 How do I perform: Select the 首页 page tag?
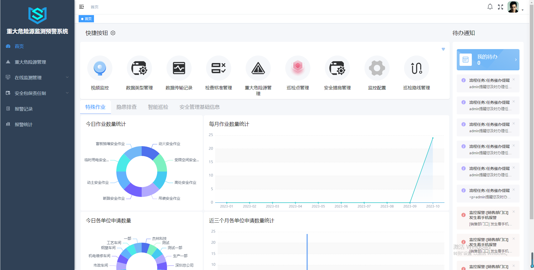(x=86, y=19)
